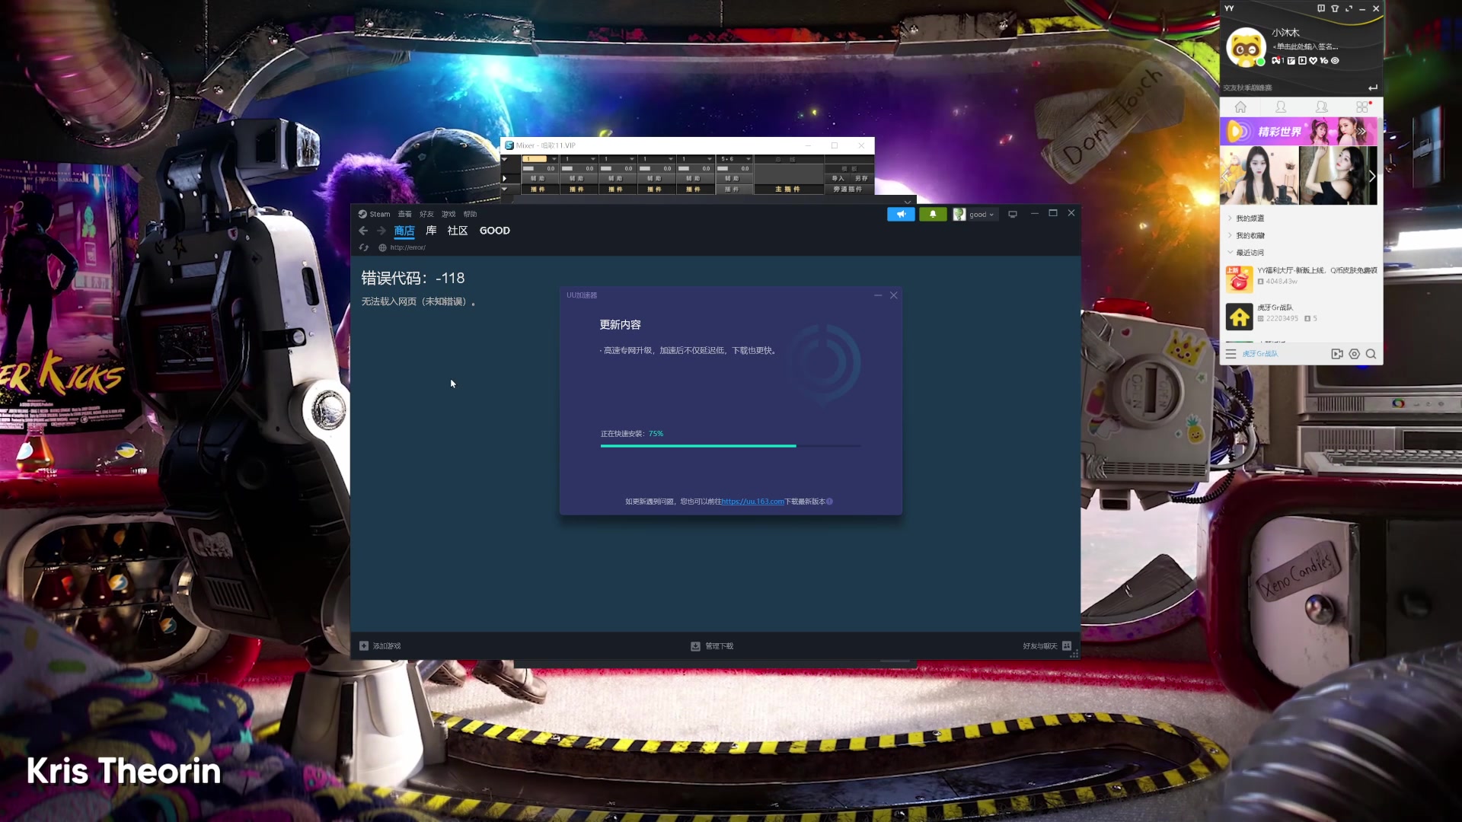Open Steam notifications bell
Viewport: 1462px width, 822px height.
933,215
